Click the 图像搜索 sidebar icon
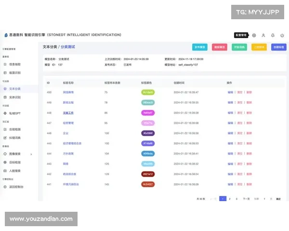The image size is (289, 231). pyautogui.click(x=5, y=154)
